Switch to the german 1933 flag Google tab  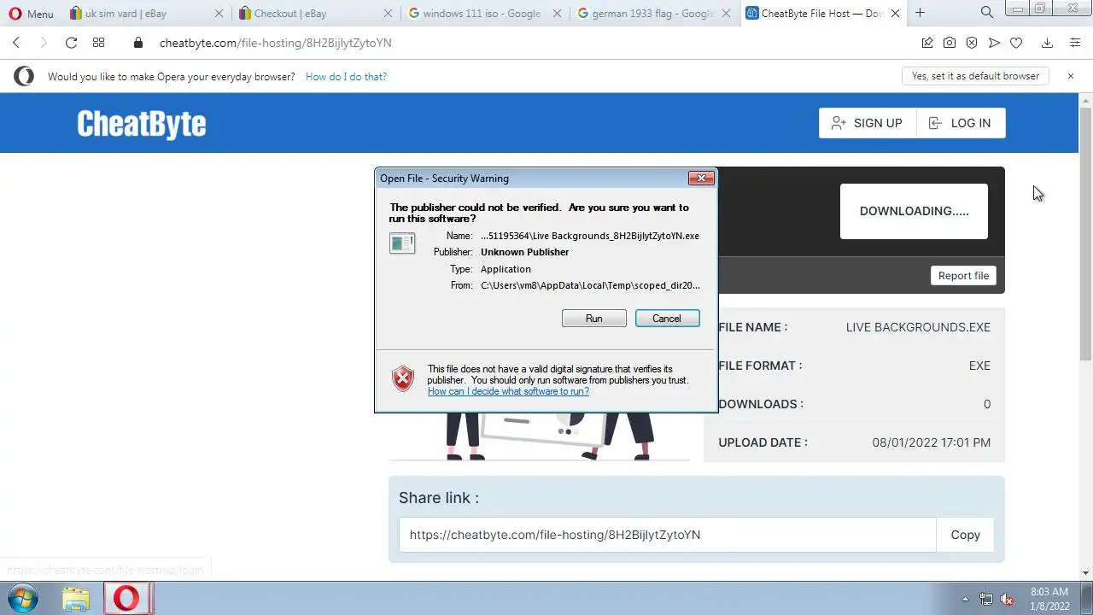[645, 14]
